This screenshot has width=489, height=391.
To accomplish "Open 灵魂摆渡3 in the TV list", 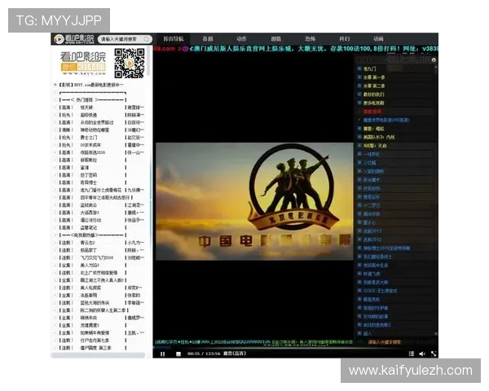I will (x=90, y=325).
